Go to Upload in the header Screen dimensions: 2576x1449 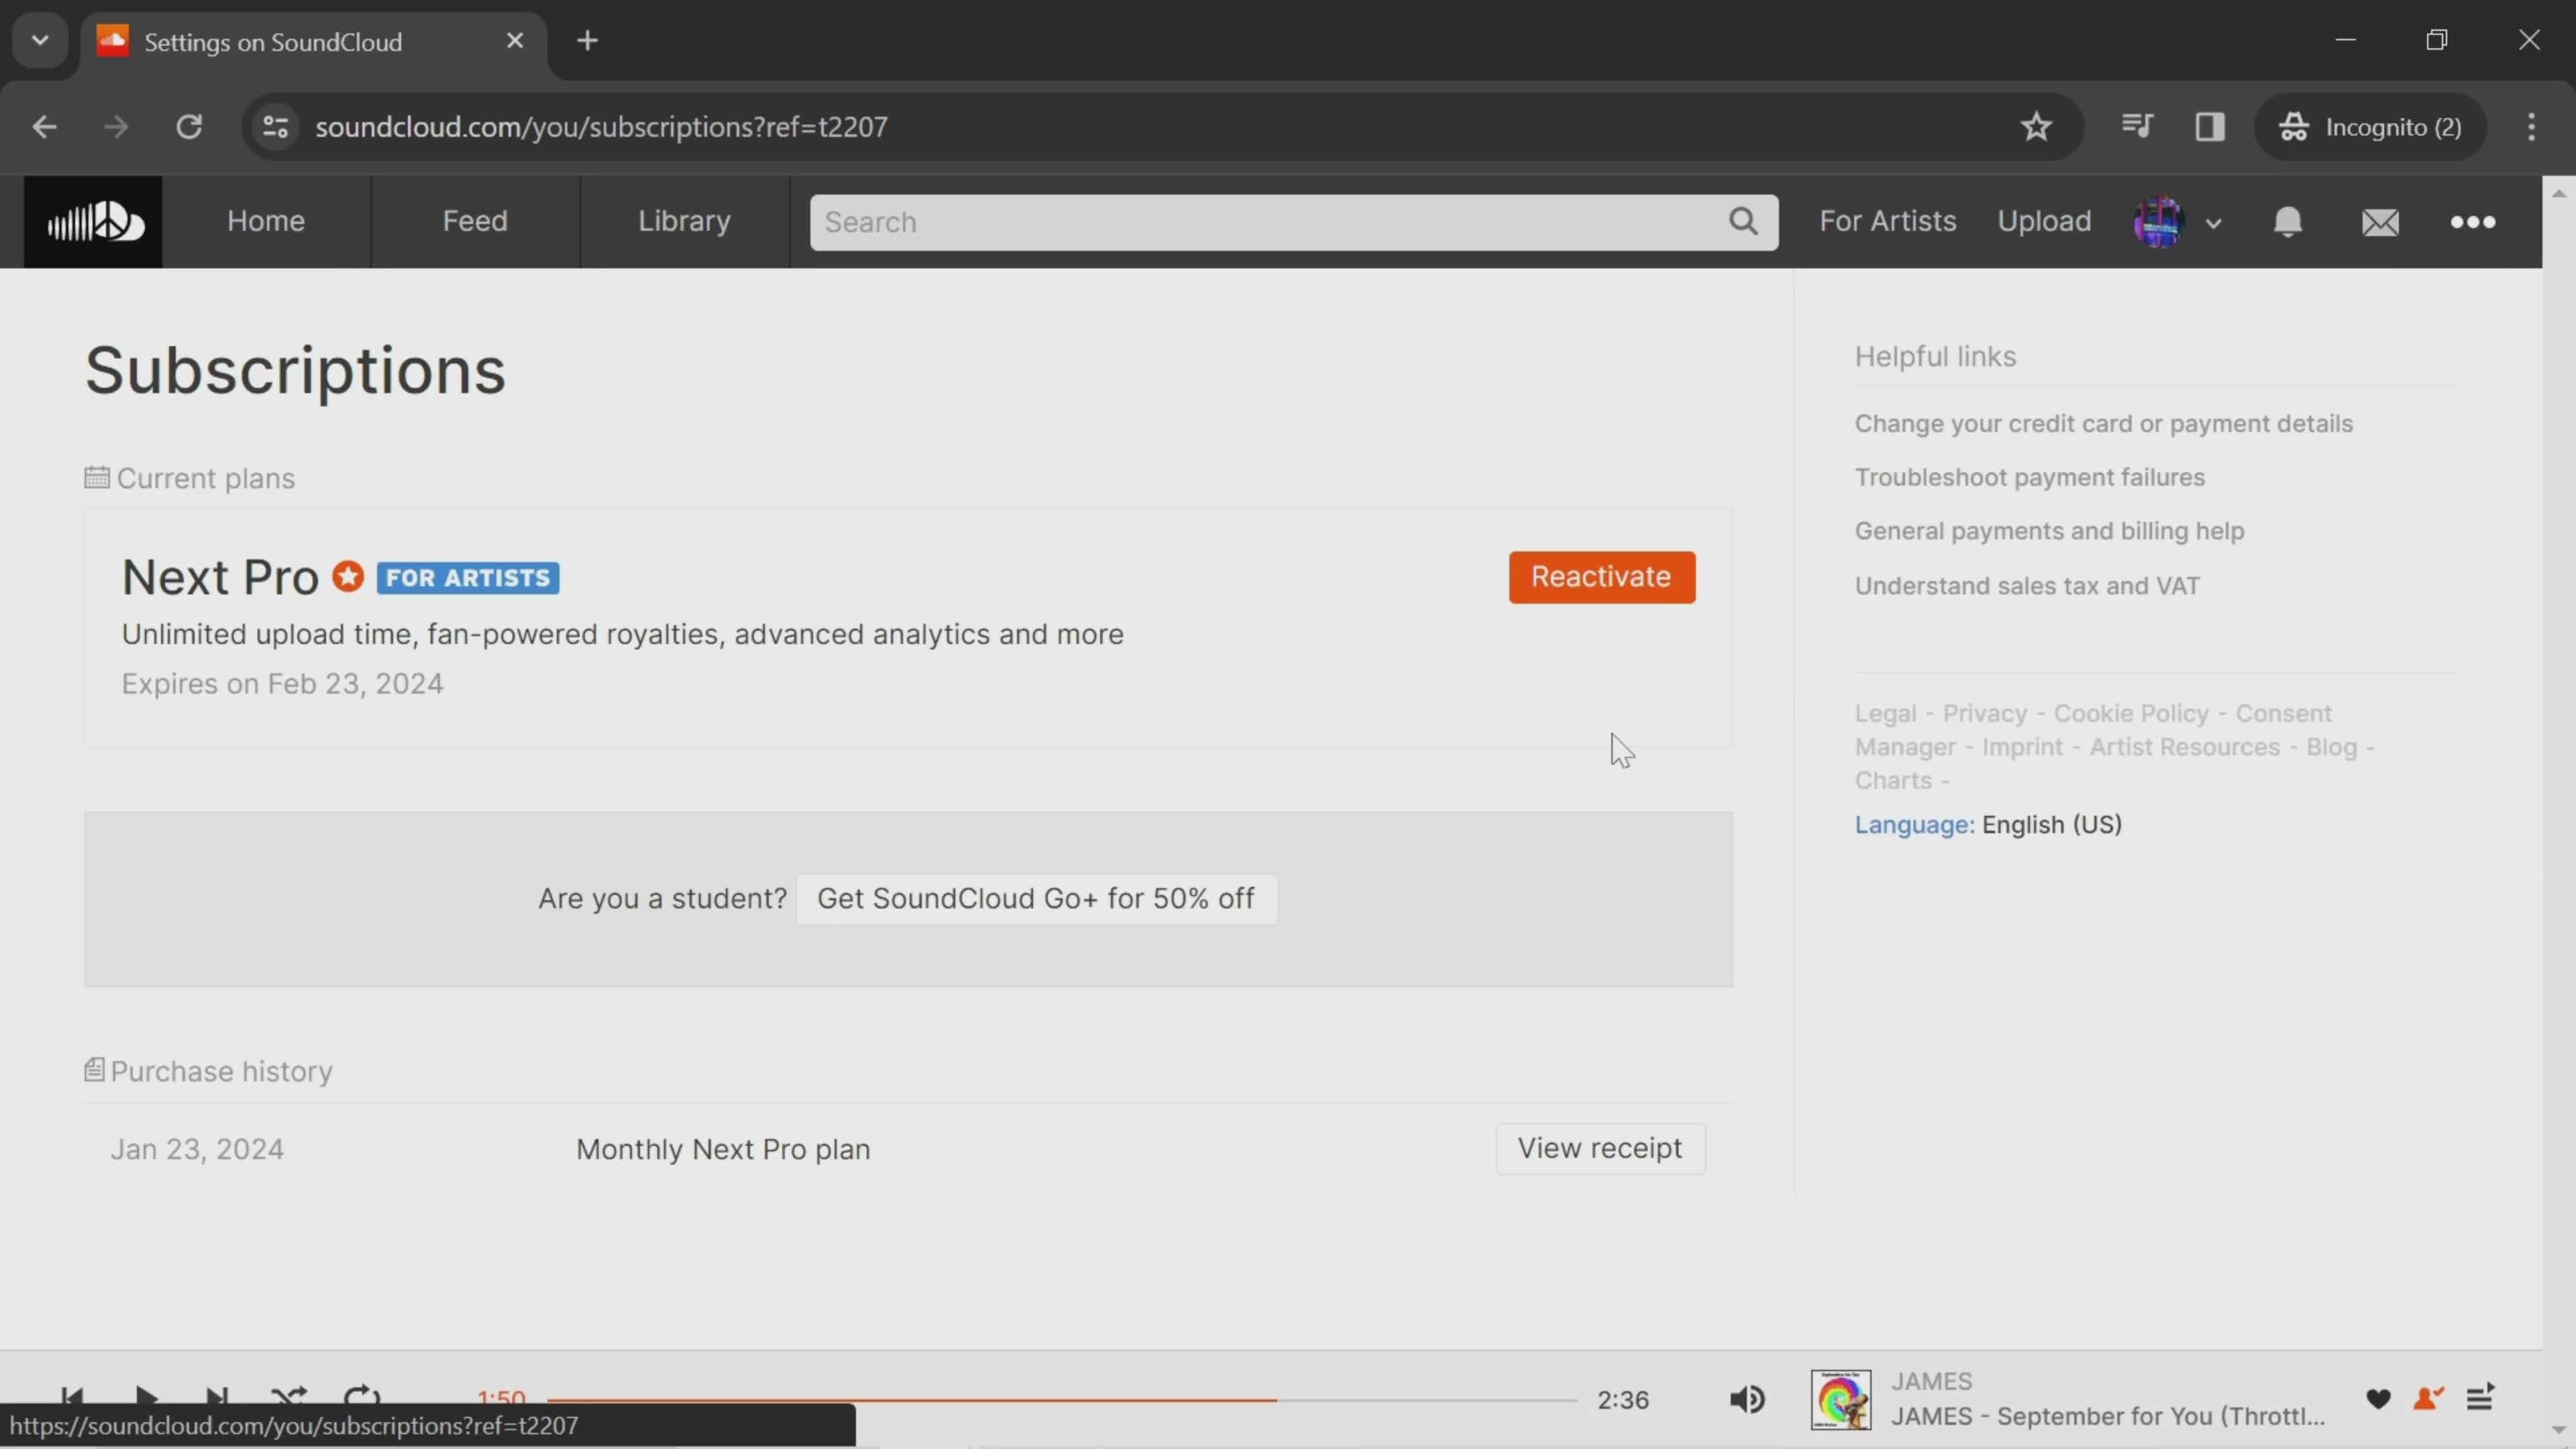pyautogui.click(x=2044, y=221)
